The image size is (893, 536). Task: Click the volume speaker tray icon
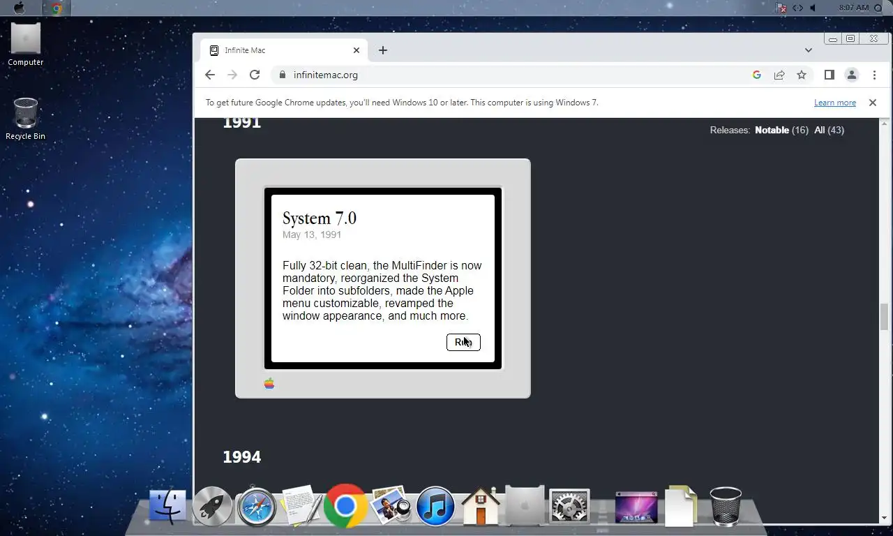coord(813,8)
